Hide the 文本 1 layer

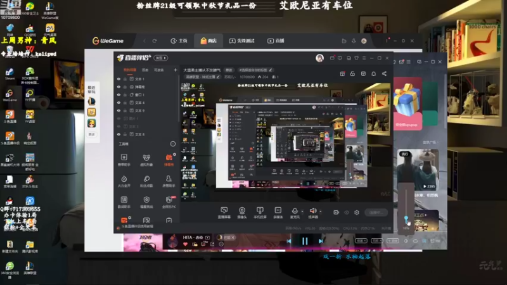pyautogui.click(x=119, y=79)
